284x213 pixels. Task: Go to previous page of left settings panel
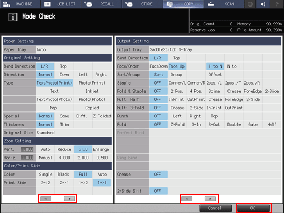point(46,199)
